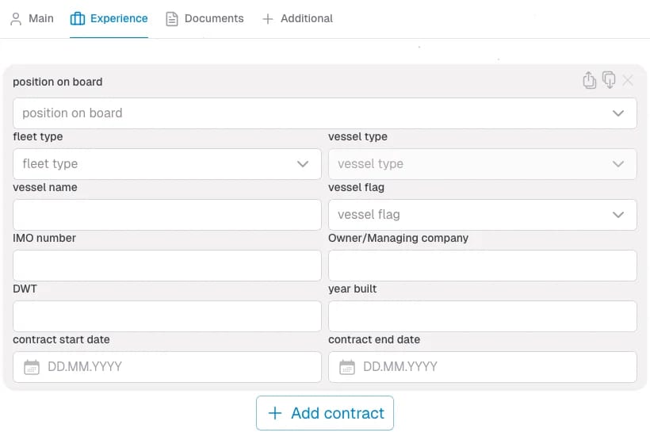Focus the vessel name input field
The image size is (650, 440).
pyautogui.click(x=167, y=215)
